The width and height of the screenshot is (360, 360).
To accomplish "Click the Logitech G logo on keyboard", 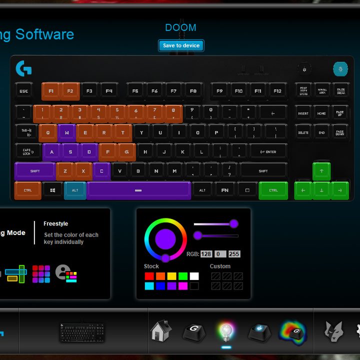I will 23,68.
